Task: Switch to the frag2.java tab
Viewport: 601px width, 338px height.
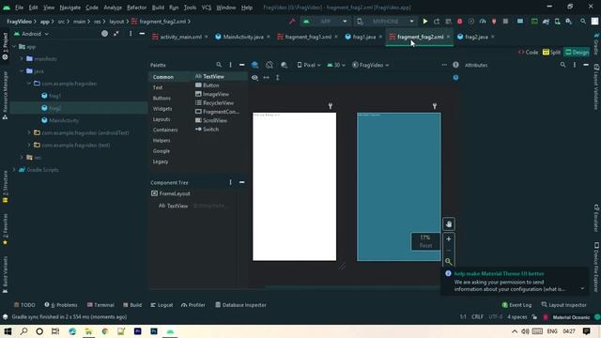Action: click(x=476, y=37)
